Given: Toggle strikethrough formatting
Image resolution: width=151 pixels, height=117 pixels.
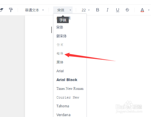Looking at the screenshot, I should [127, 10].
